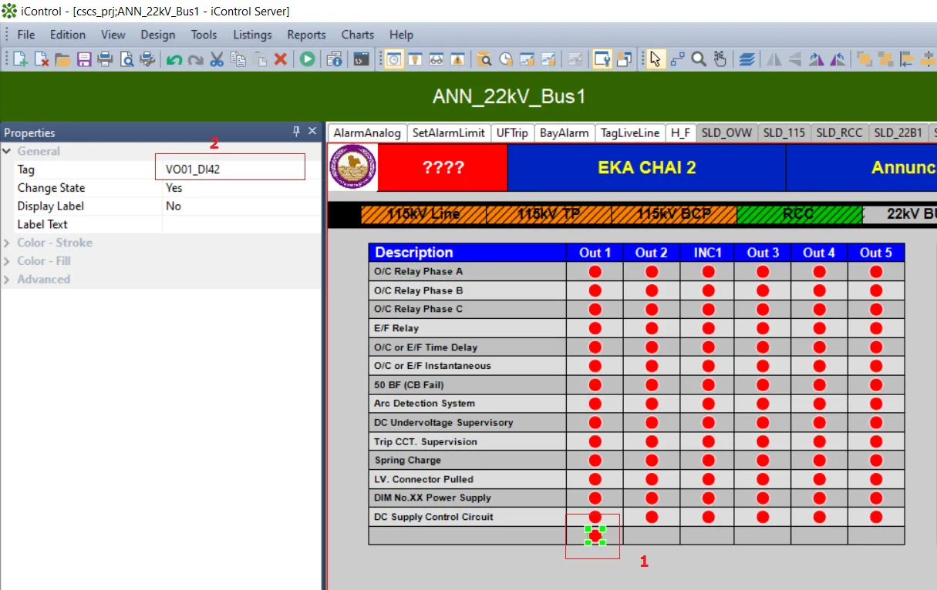Click the bring to front icon

click(x=864, y=59)
